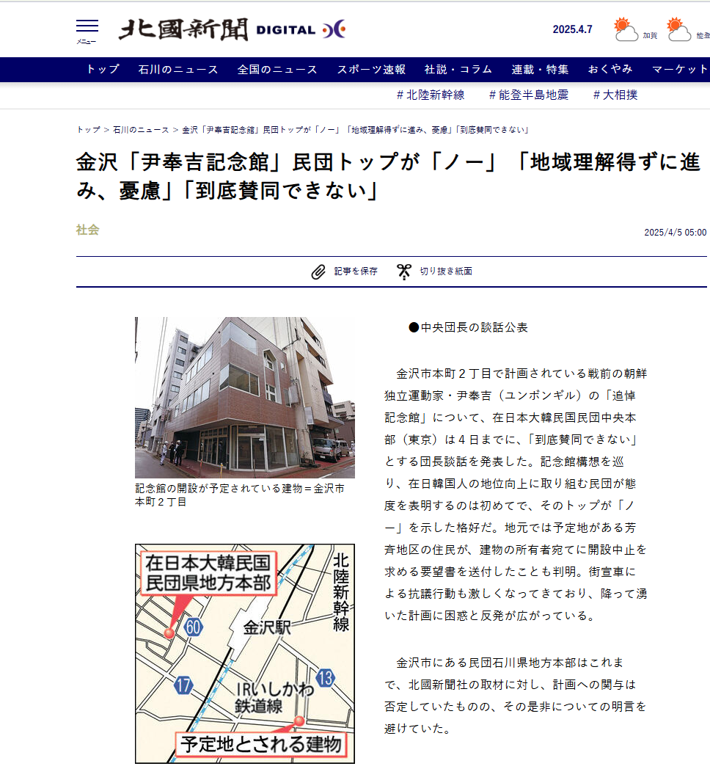Select 連載・特集 in navigation bar

click(540, 70)
